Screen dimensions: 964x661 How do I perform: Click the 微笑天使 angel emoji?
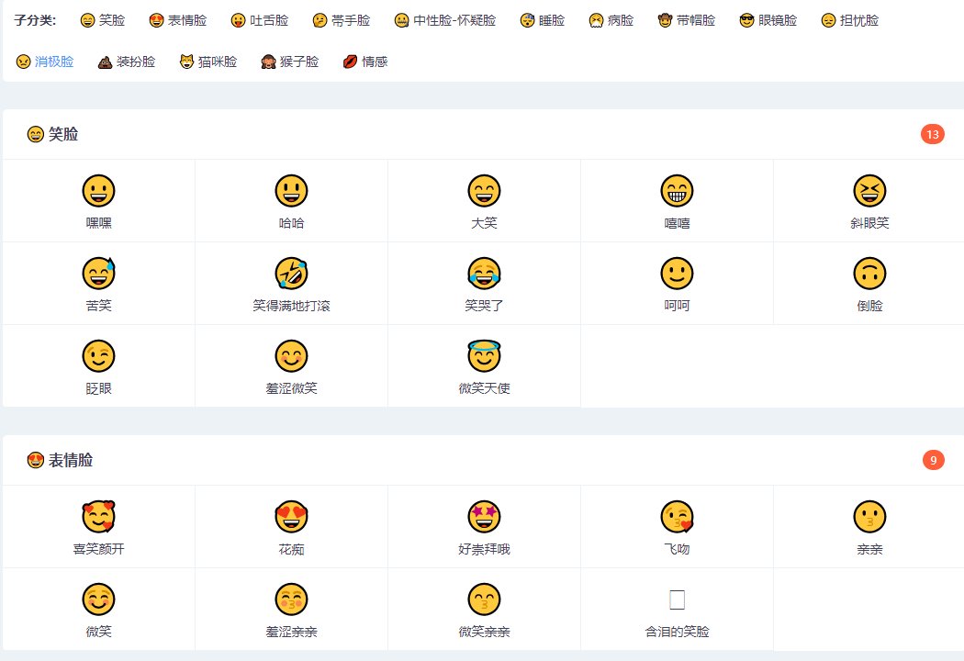(x=485, y=355)
